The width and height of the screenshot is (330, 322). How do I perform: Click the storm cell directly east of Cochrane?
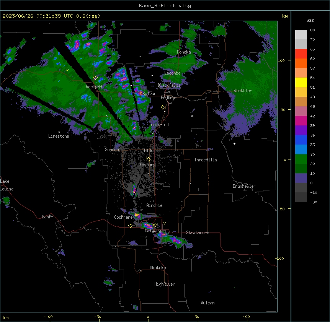(x=137, y=215)
